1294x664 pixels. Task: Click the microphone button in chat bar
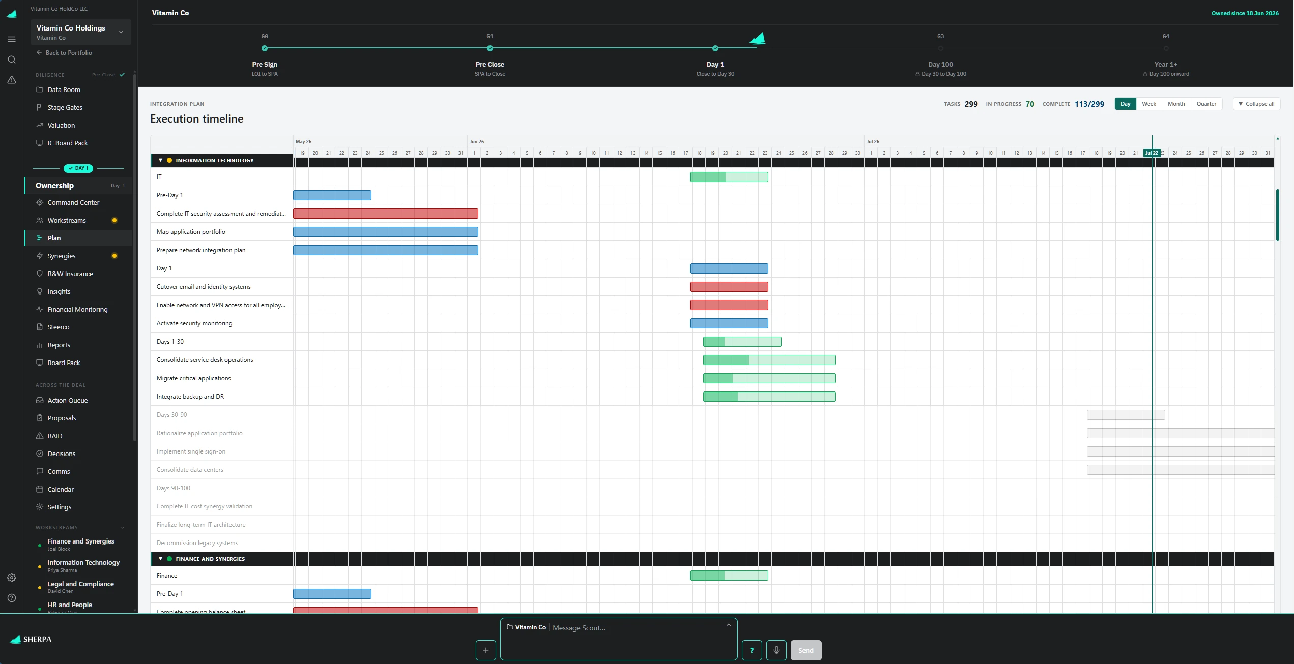(776, 650)
